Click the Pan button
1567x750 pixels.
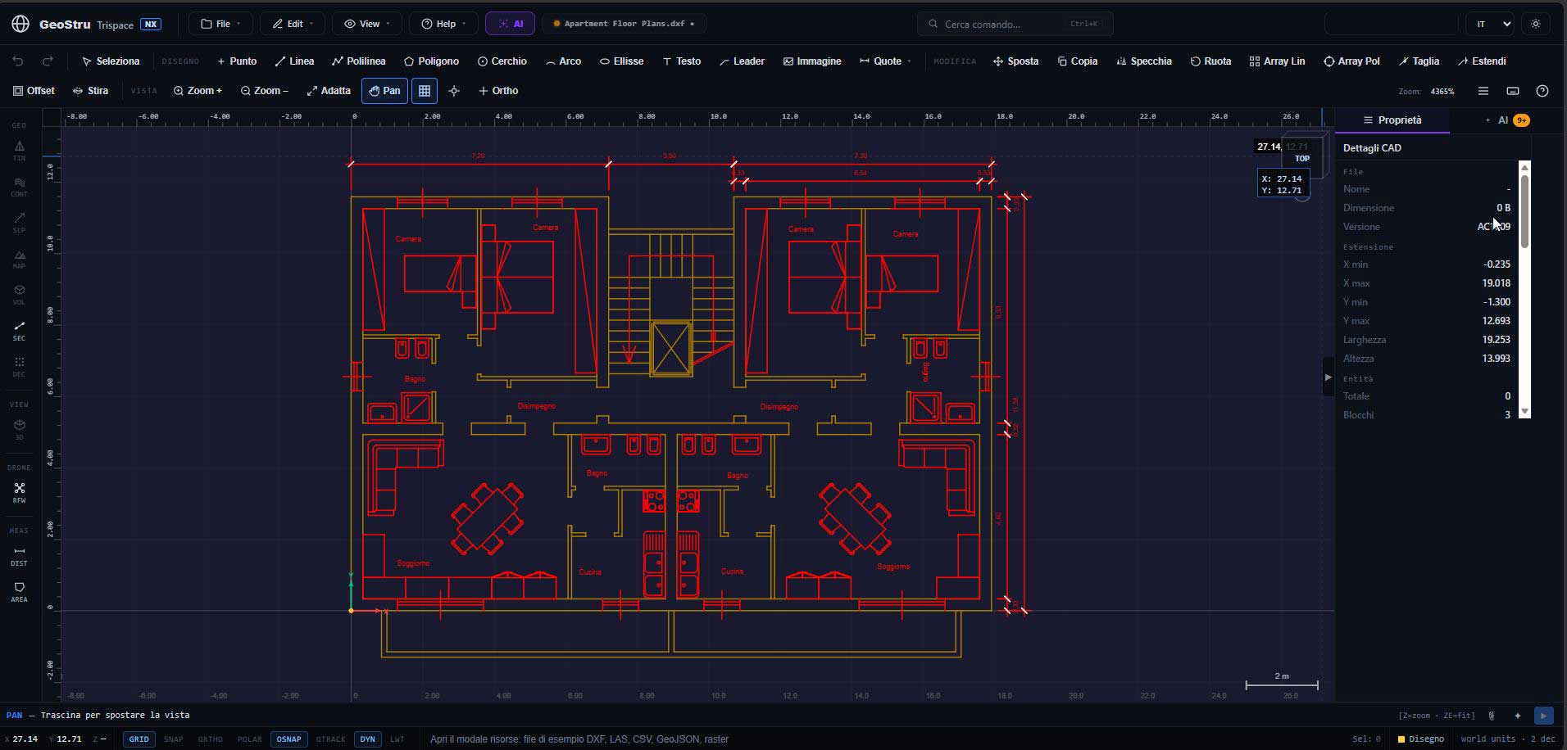384,91
